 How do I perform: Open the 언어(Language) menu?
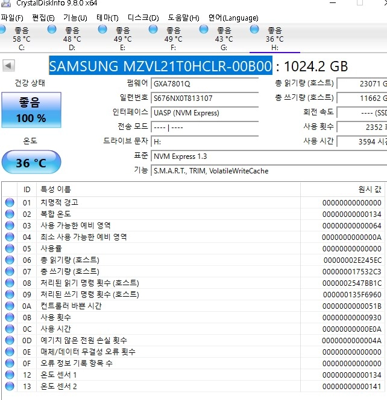pyautogui.click(x=233, y=18)
